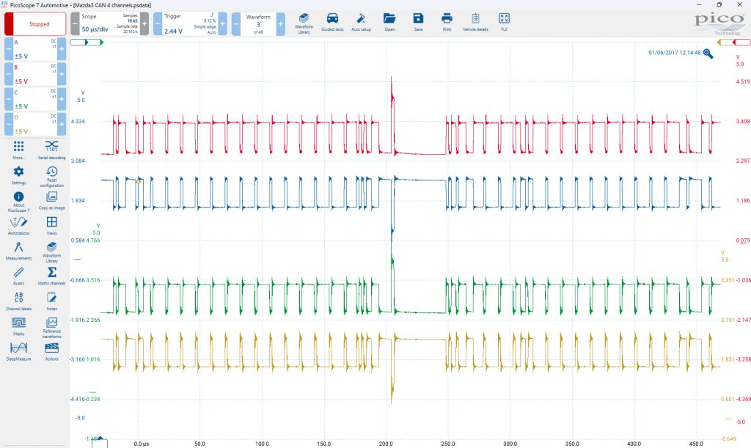This screenshot has height=448, width=751.
Task: Open the Waveform Library in top toolbar
Action: pos(304,23)
